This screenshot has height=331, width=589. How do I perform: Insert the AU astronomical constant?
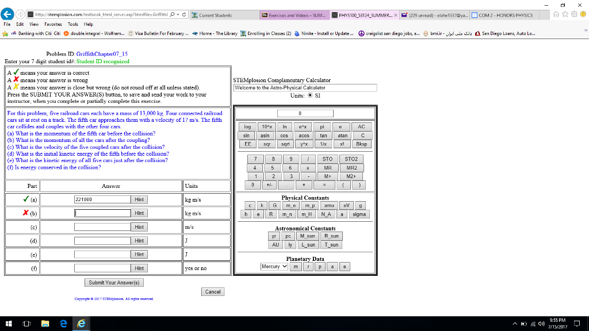point(276,245)
